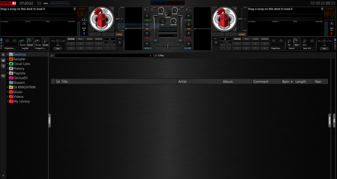Image resolution: width=337 pixels, height=179 pixels.
Task: Click the search magnifier icon
Action: tap(52, 55)
